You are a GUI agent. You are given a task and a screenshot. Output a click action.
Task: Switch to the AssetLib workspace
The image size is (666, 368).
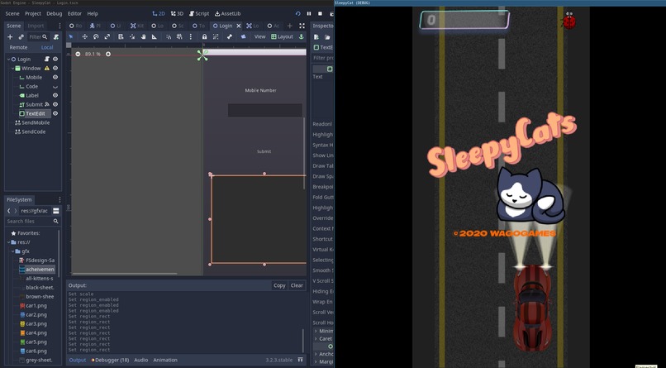click(x=228, y=13)
